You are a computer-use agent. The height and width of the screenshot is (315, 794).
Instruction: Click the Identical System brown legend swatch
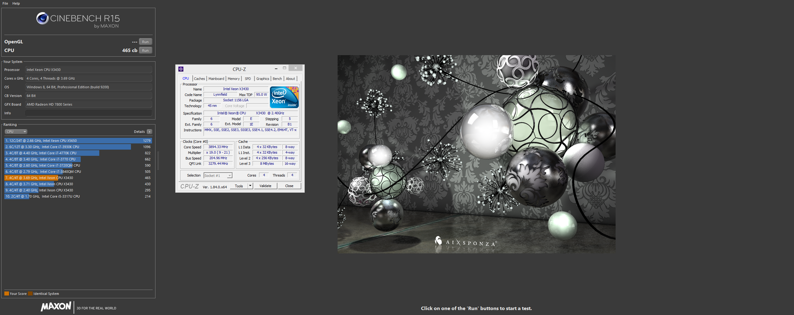[x=30, y=294]
